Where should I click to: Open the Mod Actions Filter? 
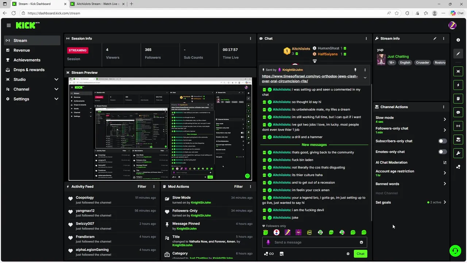238,187
